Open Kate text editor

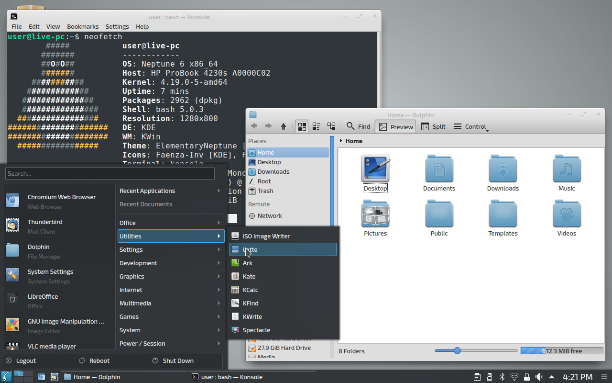[x=248, y=276]
